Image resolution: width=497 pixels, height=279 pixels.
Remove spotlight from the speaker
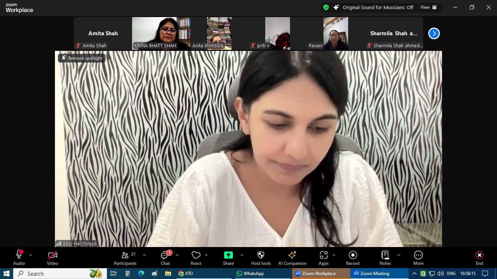82,58
